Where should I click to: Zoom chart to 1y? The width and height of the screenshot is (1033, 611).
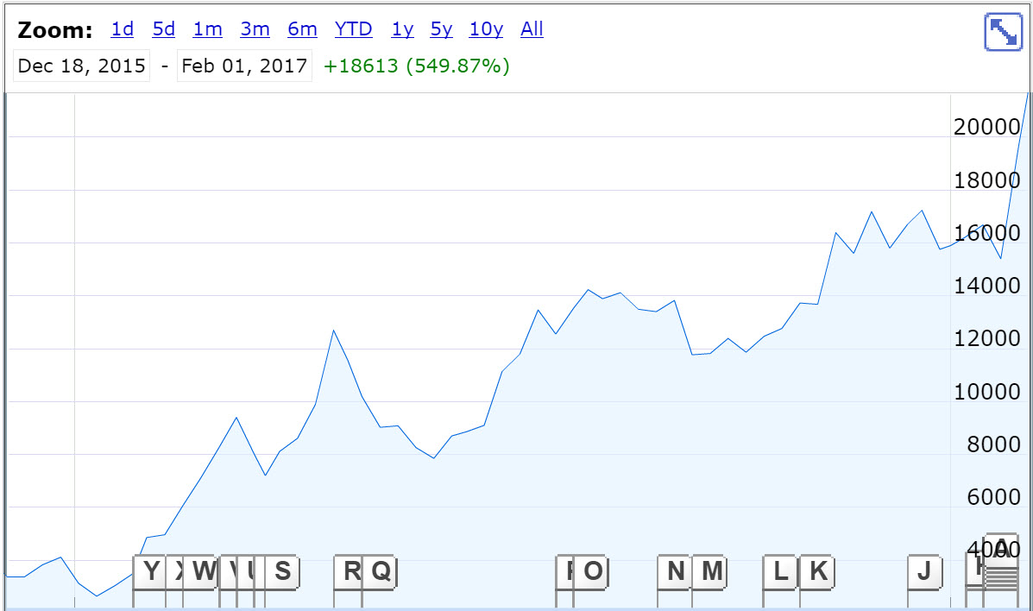coord(402,29)
